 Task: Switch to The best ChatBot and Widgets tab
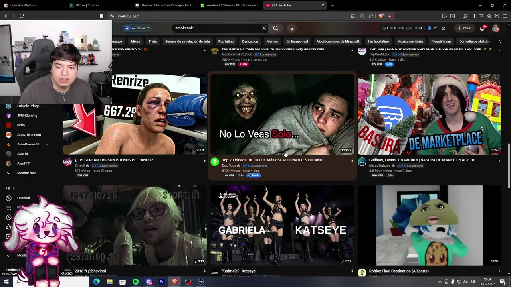click(x=164, y=5)
